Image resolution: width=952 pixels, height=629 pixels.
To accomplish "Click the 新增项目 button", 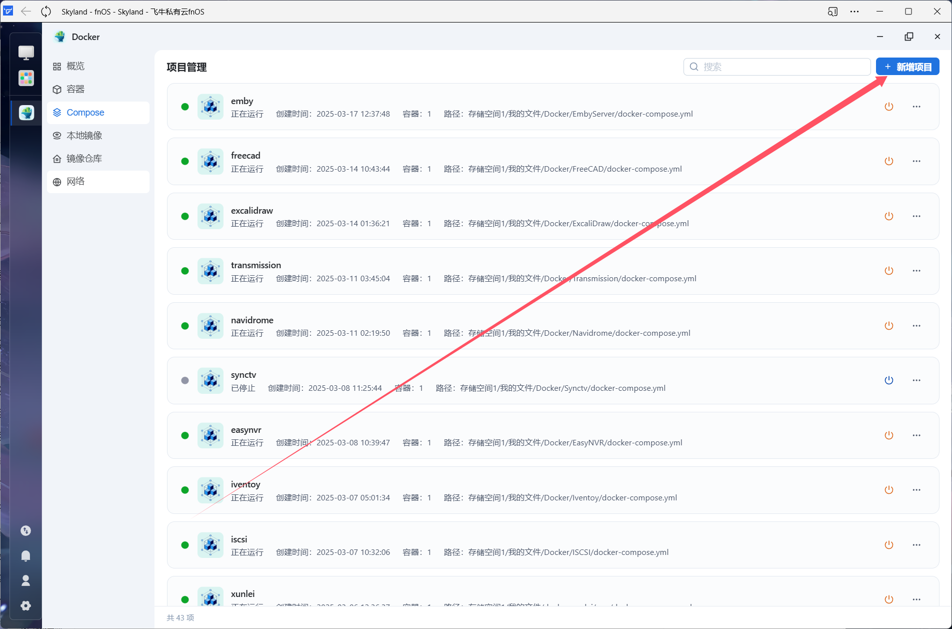I will 907,67.
